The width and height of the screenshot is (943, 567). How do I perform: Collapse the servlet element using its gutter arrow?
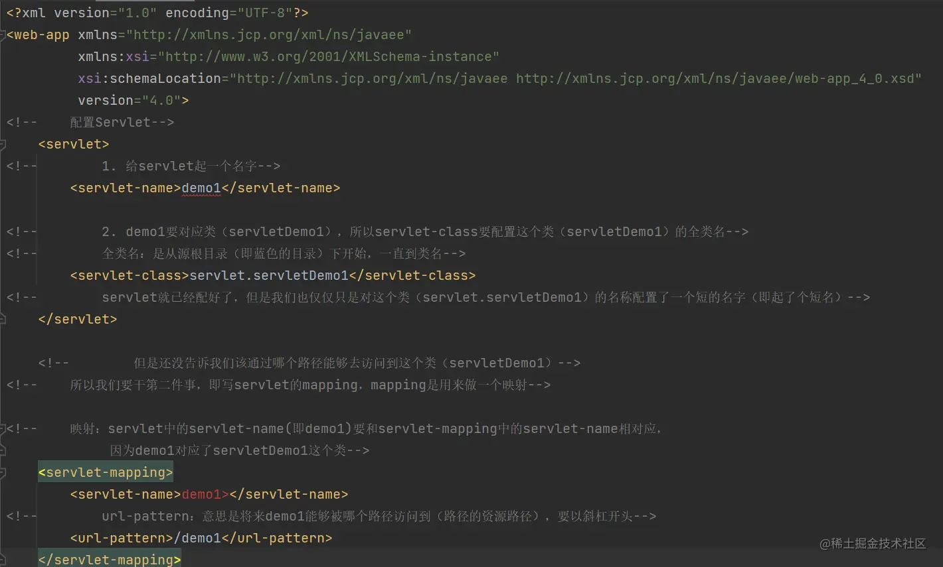pyautogui.click(x=4, y=144)
